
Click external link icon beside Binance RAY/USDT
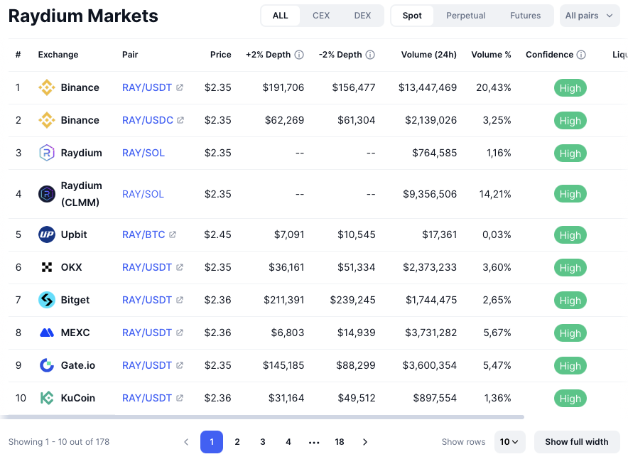coord(180,87)
